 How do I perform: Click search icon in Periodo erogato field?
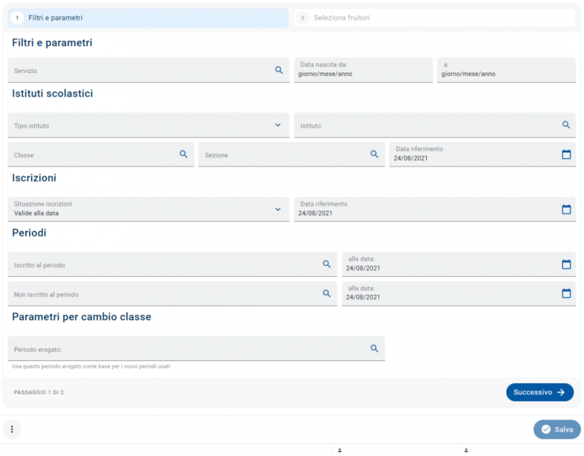pos(374,348)
